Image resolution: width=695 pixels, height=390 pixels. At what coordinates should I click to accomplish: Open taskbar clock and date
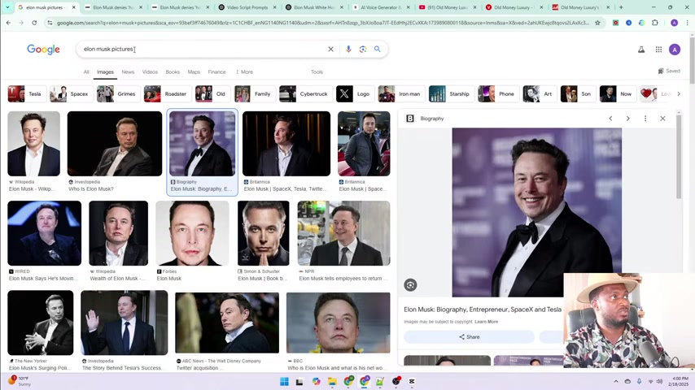tap(680, 381)
